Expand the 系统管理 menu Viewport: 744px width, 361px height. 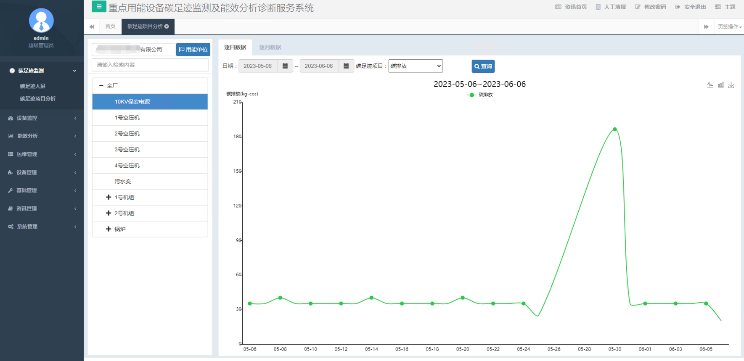pos(42,227)
